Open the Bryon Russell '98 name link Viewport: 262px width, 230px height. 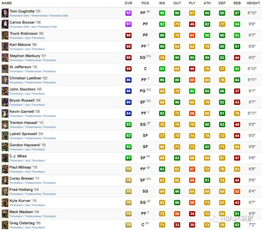pyautogui.click(x=25, y=100)
